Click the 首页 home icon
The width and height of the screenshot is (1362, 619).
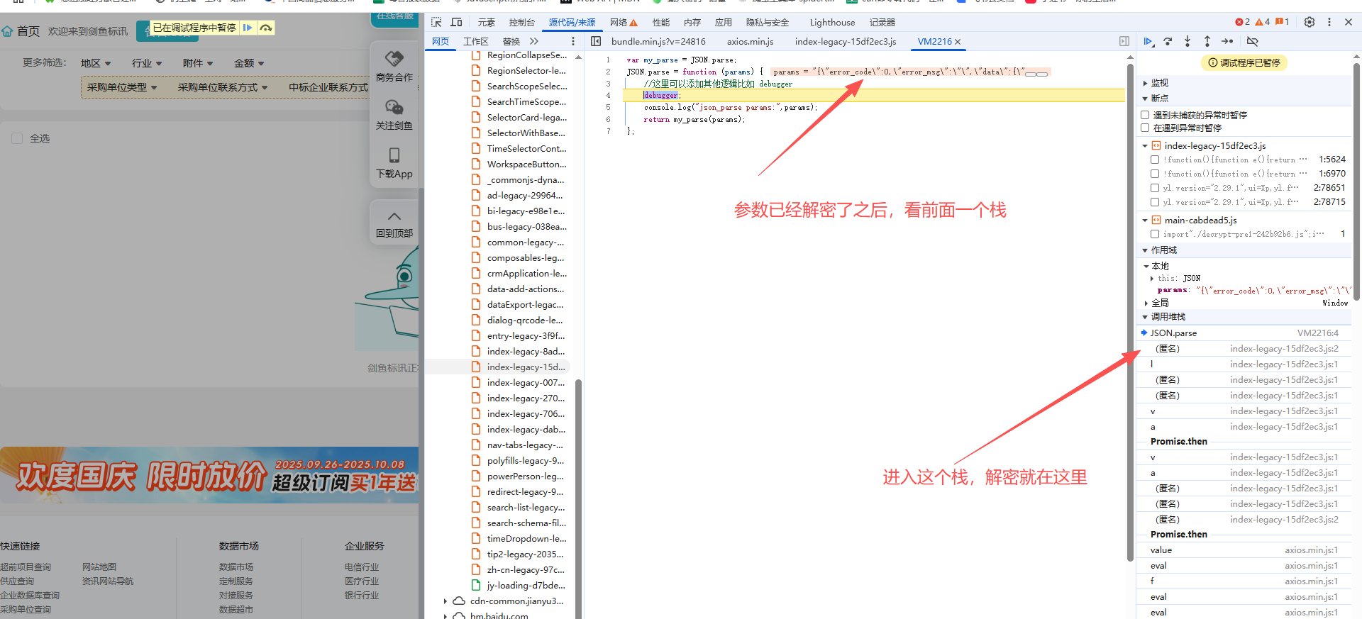point(7,31)
